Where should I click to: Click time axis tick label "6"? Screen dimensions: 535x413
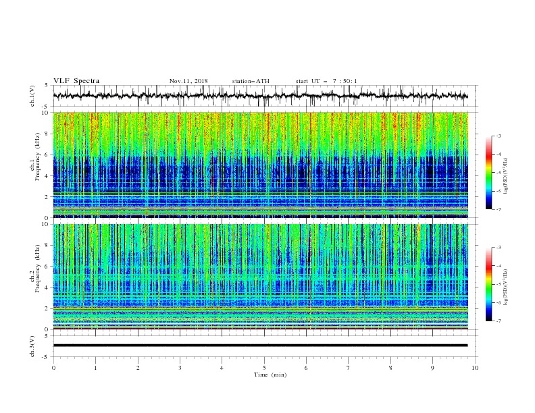306,368
